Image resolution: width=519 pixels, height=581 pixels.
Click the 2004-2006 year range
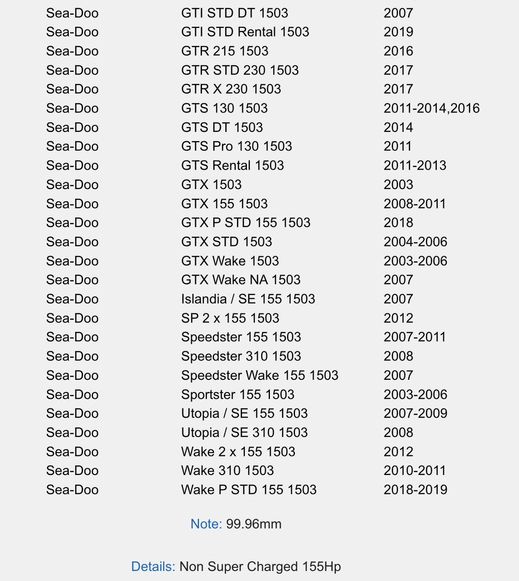coord(415,241)
